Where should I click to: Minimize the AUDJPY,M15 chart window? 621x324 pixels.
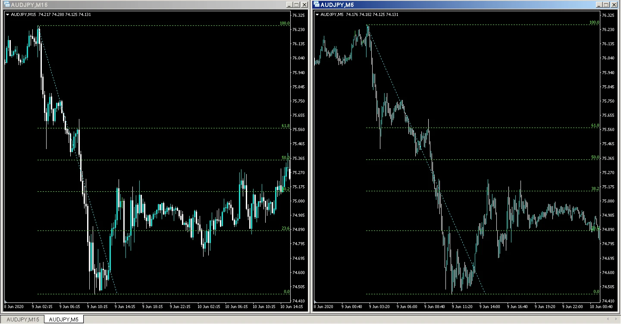289,4
